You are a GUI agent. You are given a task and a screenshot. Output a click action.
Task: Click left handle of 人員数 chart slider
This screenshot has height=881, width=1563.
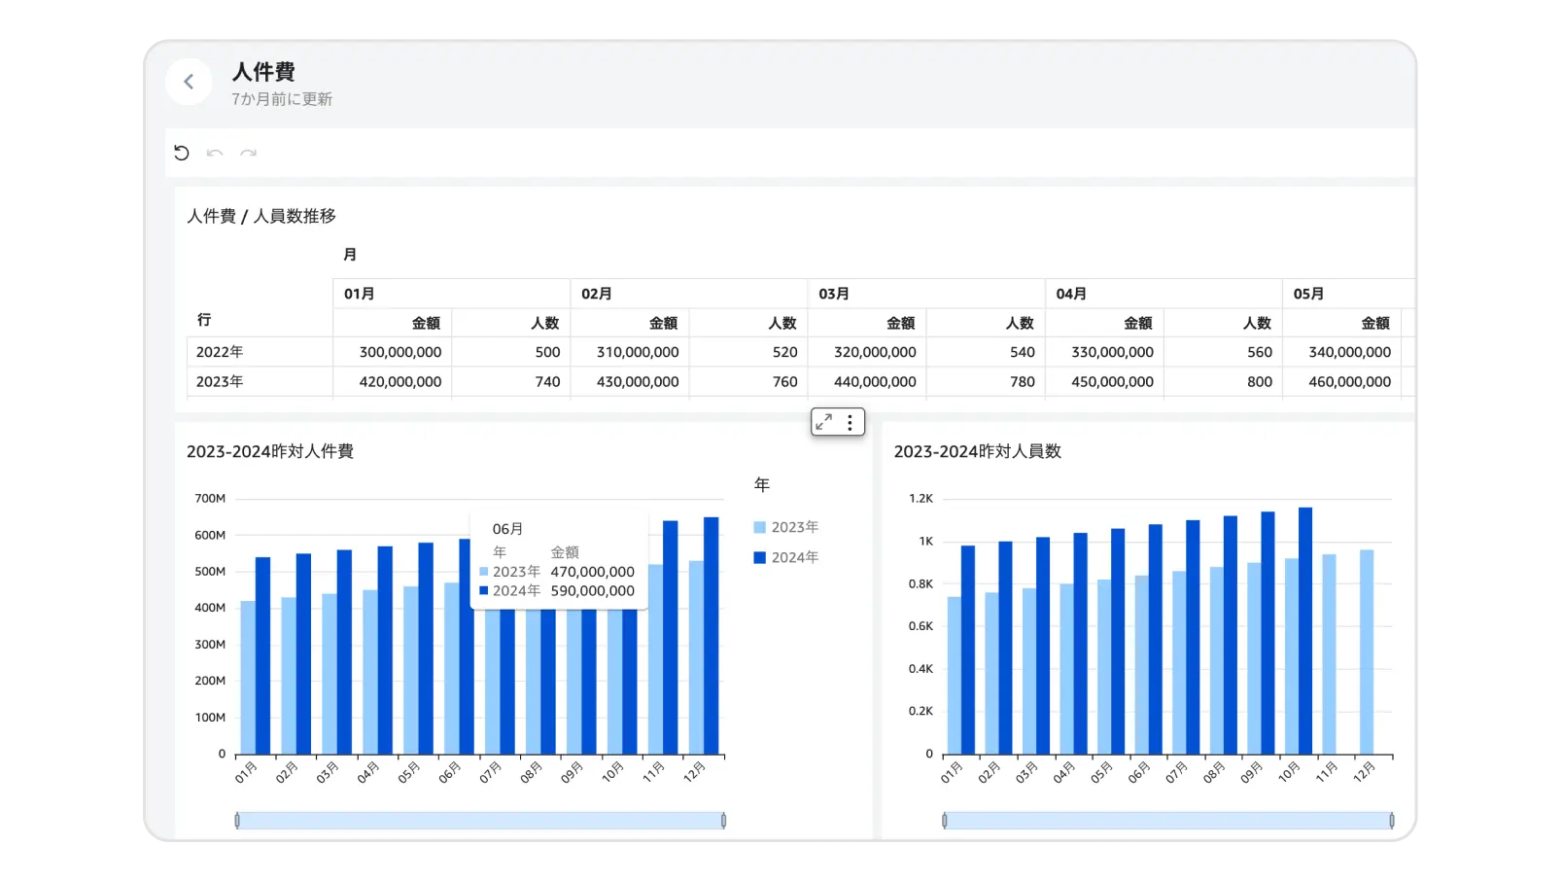click(945, 821)
